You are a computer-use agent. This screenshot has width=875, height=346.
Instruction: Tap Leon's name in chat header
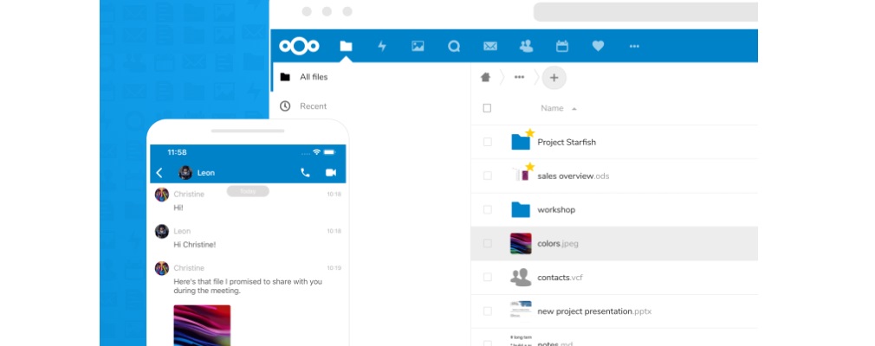click(206, 173)
